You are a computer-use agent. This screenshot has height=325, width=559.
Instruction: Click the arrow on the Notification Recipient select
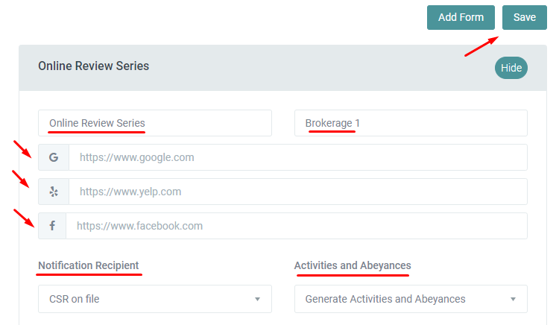coord(257,299)
